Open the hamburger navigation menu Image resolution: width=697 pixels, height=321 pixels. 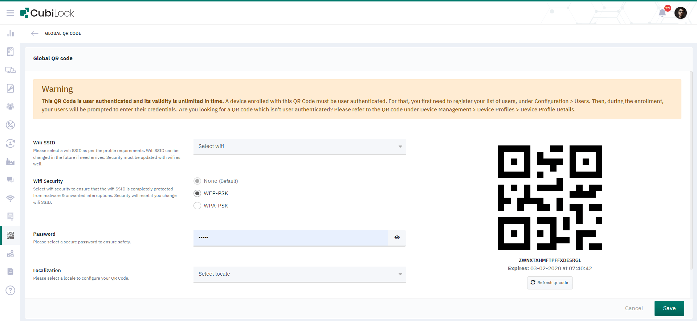point(10,13)
